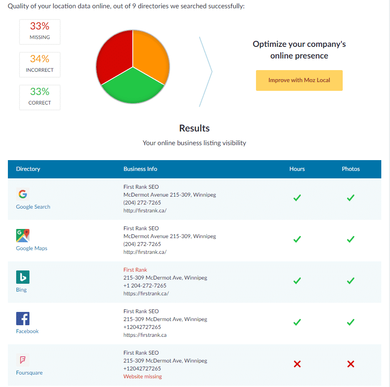Click the Google Maps pin icon
The width and height of the screenshot is (390, 387).
coord(23,236)
